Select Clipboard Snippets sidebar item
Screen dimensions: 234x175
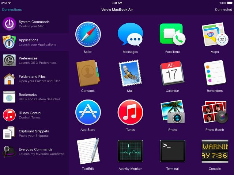point(34,133)
